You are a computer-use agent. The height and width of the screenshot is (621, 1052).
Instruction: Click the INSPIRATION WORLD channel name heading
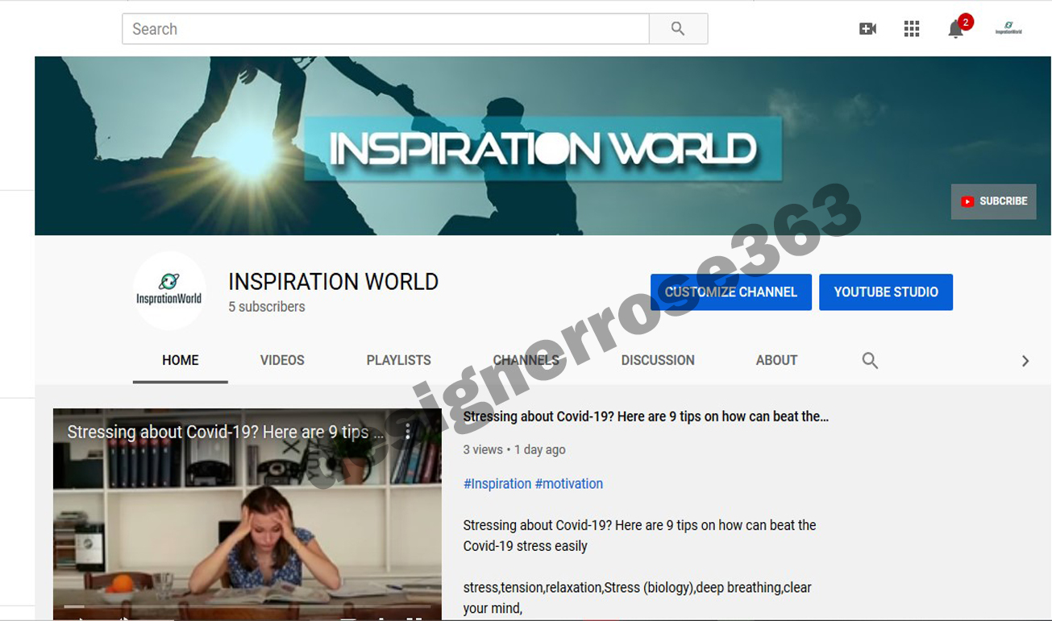334,281
